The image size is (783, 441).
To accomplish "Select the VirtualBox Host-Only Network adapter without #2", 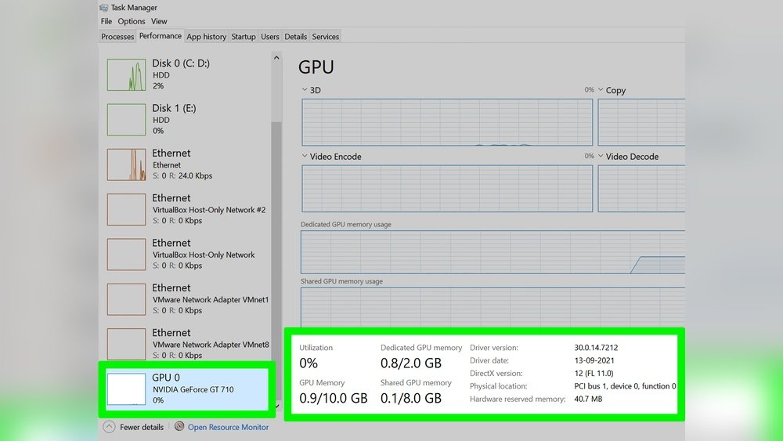I will [x=188, y=255].
